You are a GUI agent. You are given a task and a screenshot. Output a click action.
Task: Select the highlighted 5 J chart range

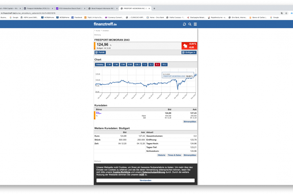click(157, 65)
